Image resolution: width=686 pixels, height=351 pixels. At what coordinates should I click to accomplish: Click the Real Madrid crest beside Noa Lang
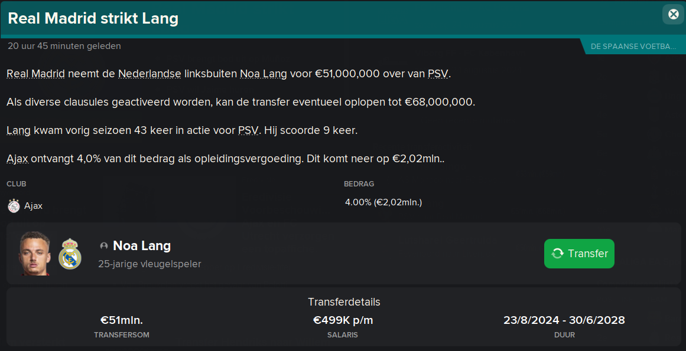tap(70, 254)
